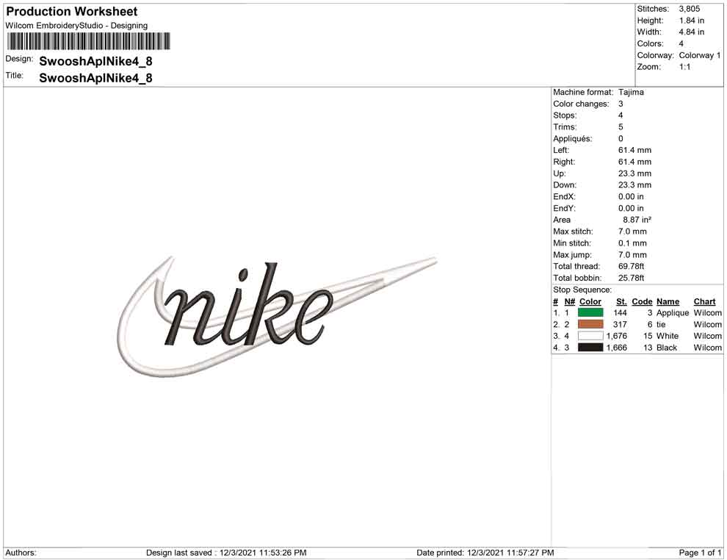
Task: Click the Code column header
Action: (642, 301)
